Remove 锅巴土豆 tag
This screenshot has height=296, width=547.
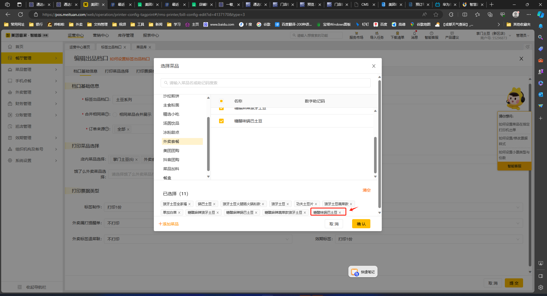tap(214, 204)
